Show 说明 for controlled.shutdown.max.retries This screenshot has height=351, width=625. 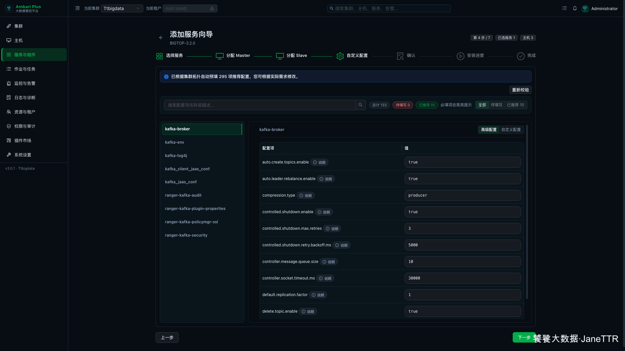pyautogui.click(x=332, y=229)
